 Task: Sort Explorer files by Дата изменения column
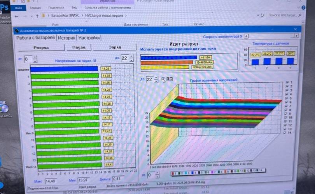click(136, 24)
